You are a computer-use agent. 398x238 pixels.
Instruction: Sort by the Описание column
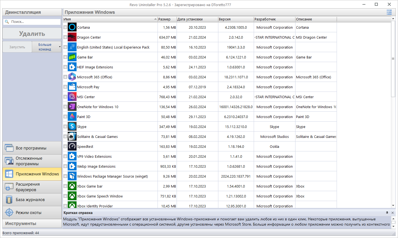click(x=316, y=19)
